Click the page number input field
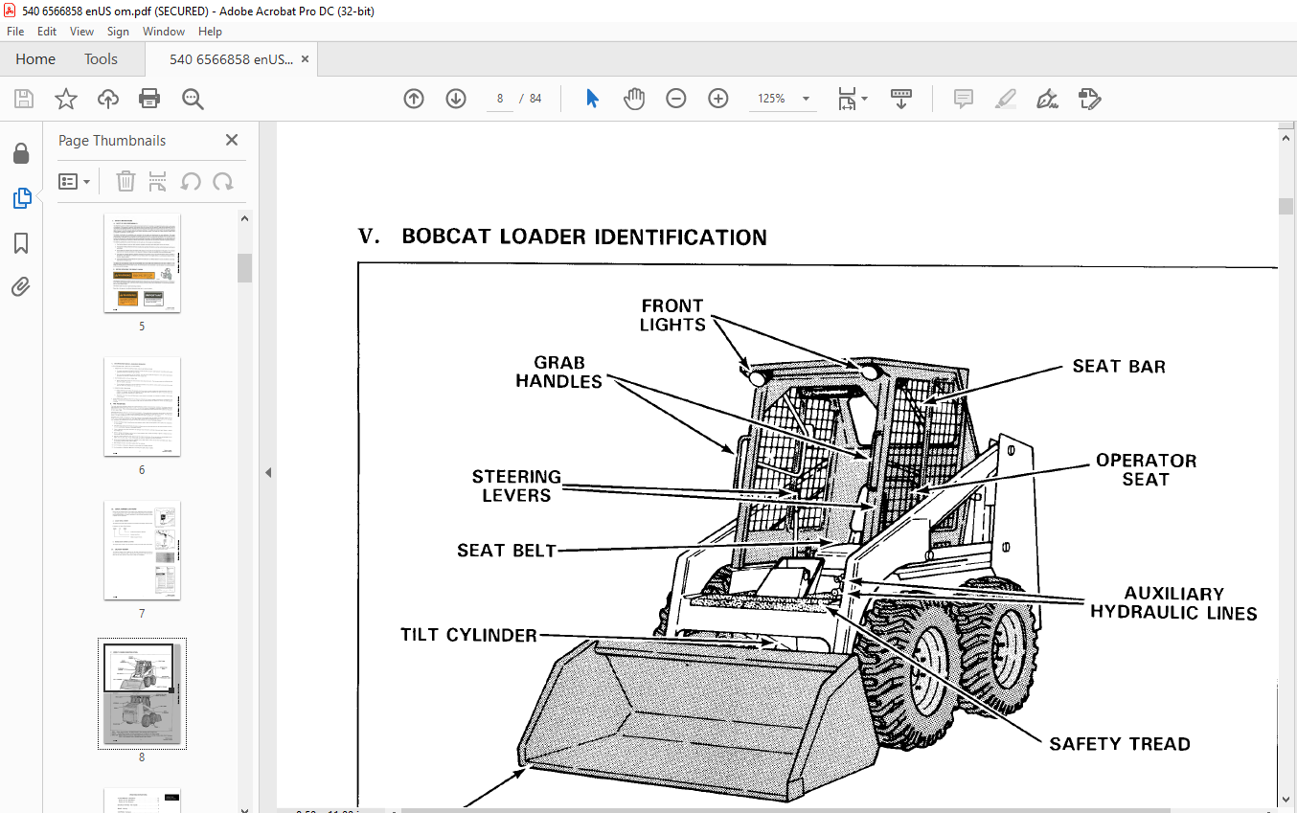The height and width of the screenshot is (813, 1297). tap(500, 99)
